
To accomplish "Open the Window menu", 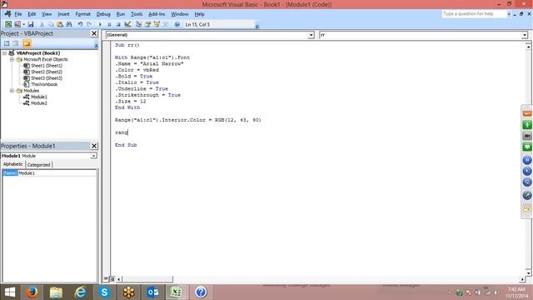I will point(180,14).
